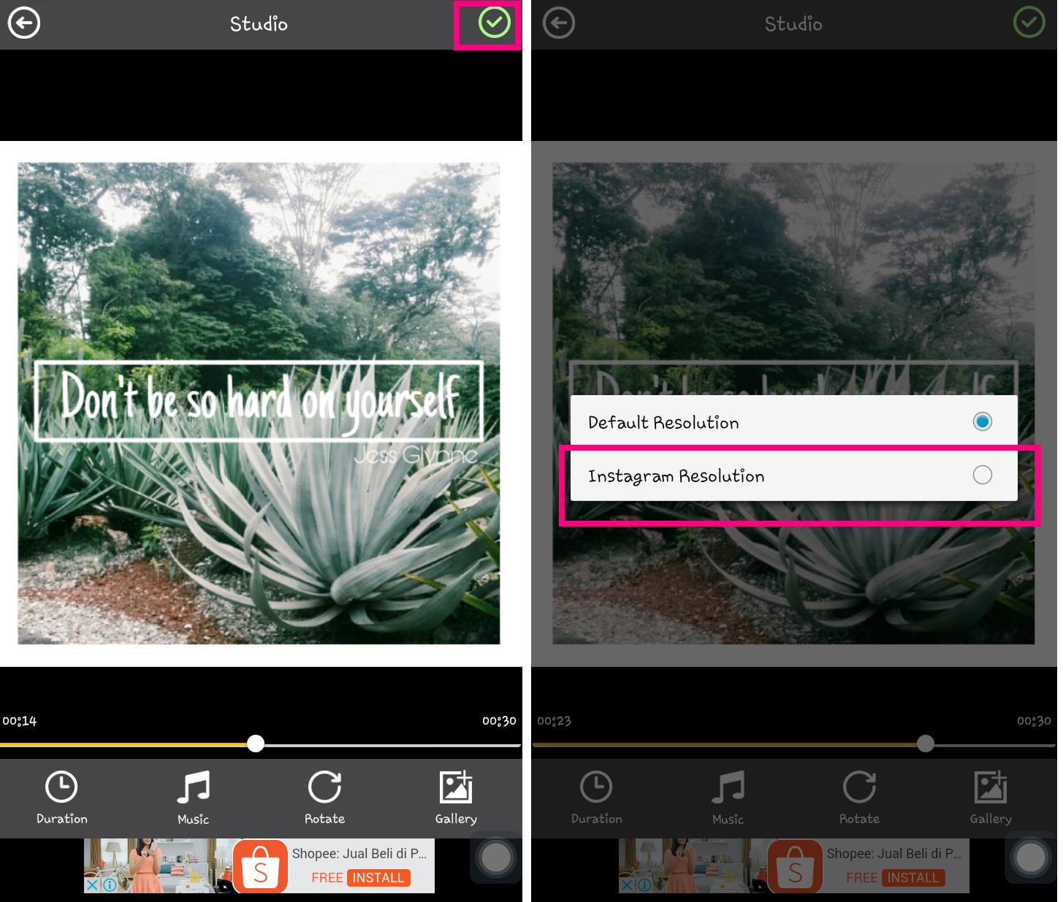
Task: Open the Music option in the left screenshot
Action: (193, 798)
